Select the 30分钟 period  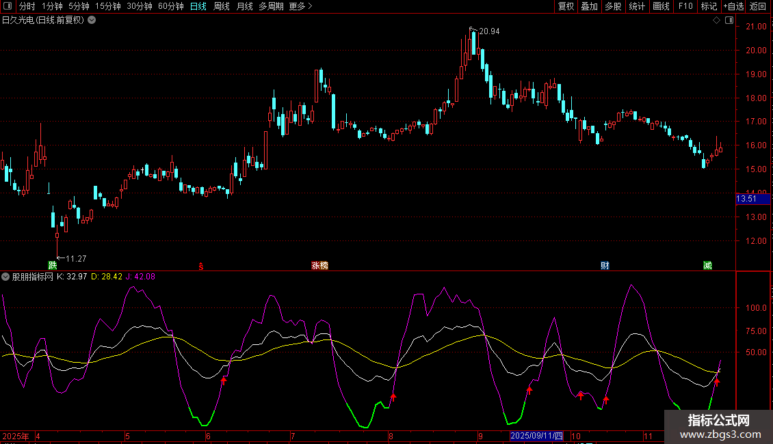140,6
